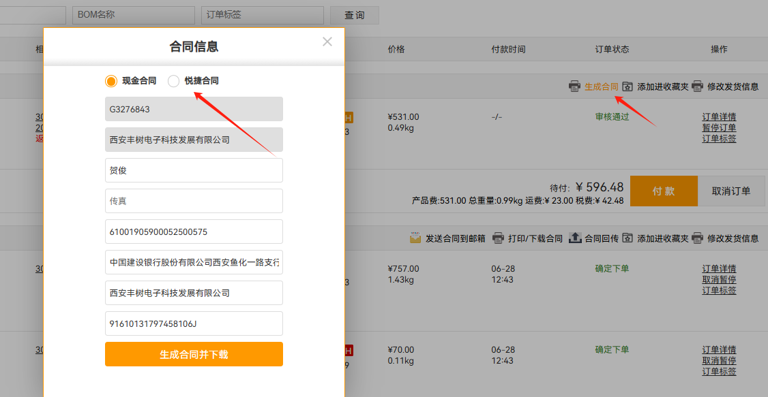Click the bank account field 61001905900052500575
The image size is (768, 397).
click(194, 232)
